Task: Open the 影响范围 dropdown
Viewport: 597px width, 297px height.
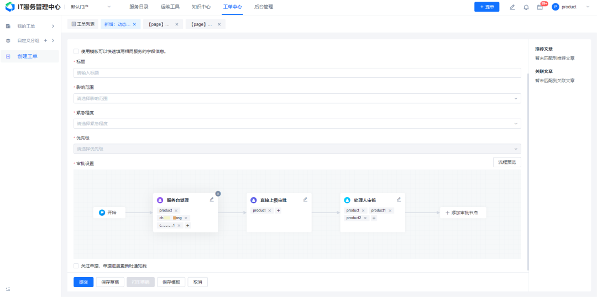Action: pyautogui.click(x=297, y=98)
